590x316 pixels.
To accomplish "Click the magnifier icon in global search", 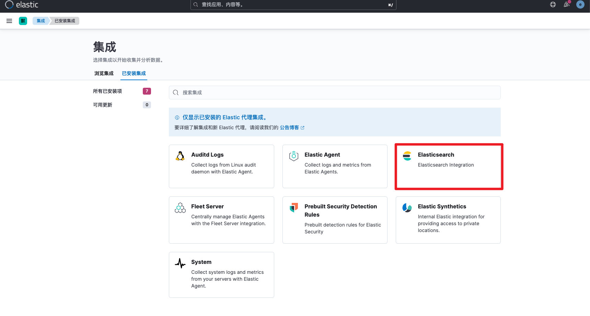I will click(x=196, y=5).
